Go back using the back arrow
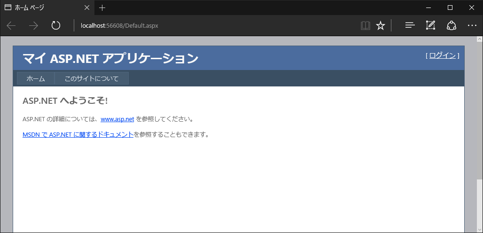Image resolution: width=483 pixels, height=233 pixels. [11, 25]
